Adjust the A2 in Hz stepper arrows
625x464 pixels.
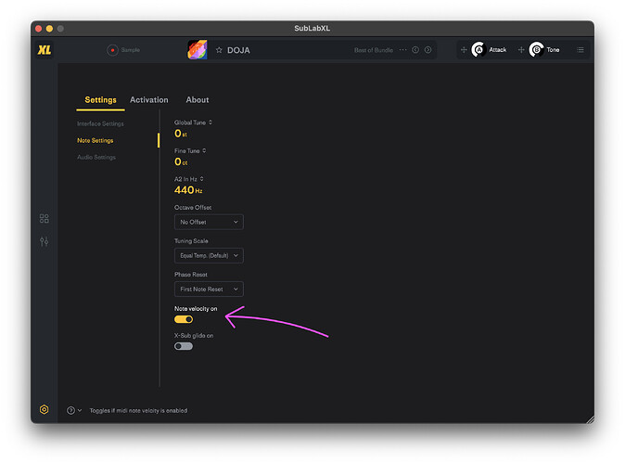point(202,179)
